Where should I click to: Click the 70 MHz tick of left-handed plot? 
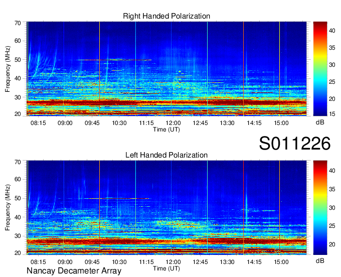(x=18, y=162)
